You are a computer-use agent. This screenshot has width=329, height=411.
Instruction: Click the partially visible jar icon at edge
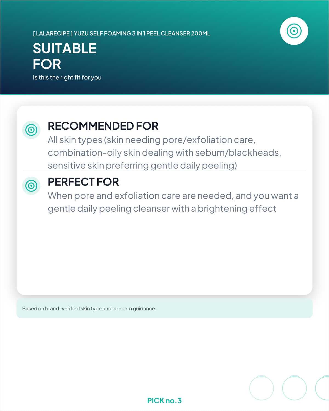coord(322,388)
